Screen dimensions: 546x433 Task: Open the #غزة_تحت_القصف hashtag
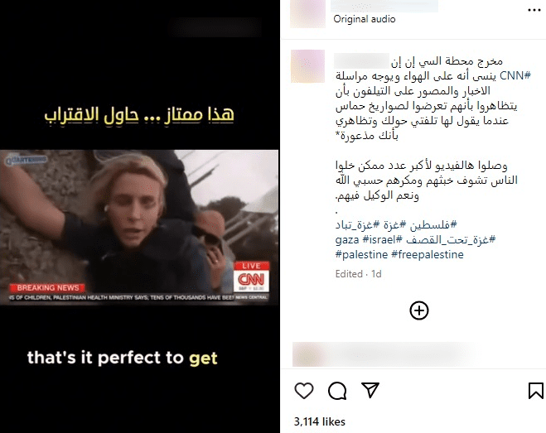451,239
